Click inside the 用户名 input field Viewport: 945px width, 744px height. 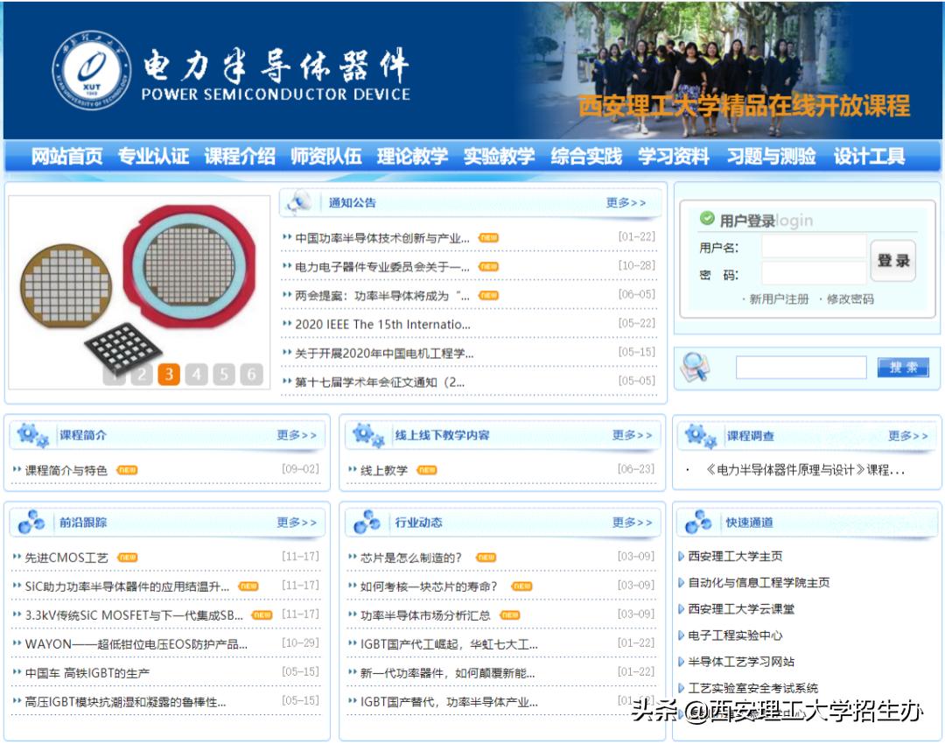(x=812, y=247)
